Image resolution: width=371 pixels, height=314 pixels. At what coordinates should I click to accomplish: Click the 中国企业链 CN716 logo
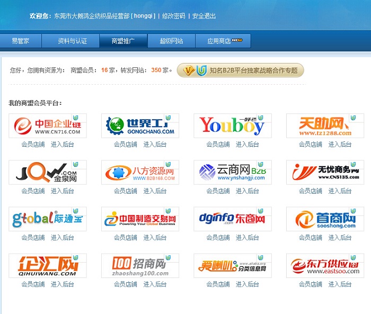[48, 125]
